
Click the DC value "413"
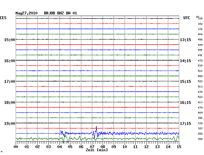click(x=200, y=102)
